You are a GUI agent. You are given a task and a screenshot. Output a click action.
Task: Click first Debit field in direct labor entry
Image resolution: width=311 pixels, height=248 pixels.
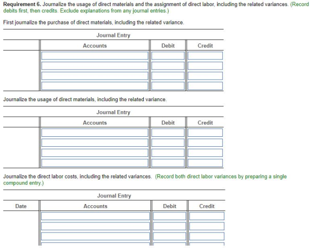tap(169, 216)
